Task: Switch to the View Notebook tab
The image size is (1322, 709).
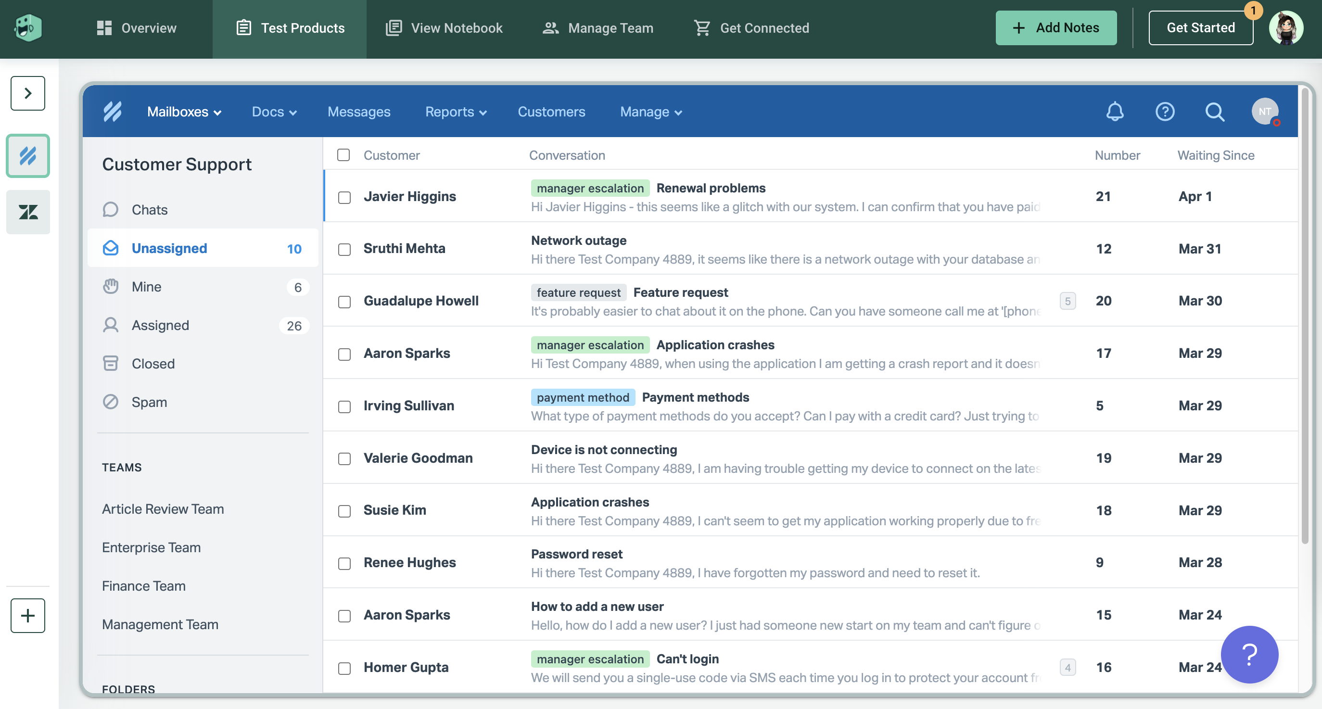Action: [444, 28]
